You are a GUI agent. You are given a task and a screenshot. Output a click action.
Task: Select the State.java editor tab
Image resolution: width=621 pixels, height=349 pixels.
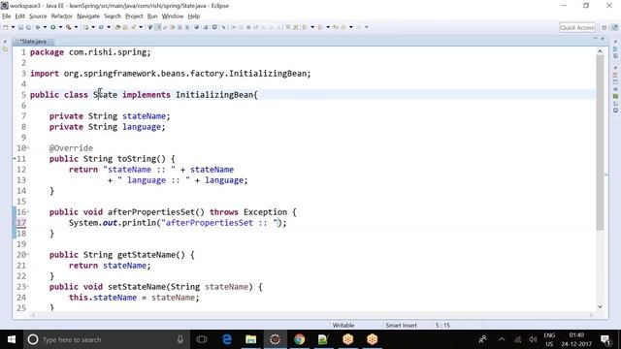pyautogui.click(x=33, y=41)
